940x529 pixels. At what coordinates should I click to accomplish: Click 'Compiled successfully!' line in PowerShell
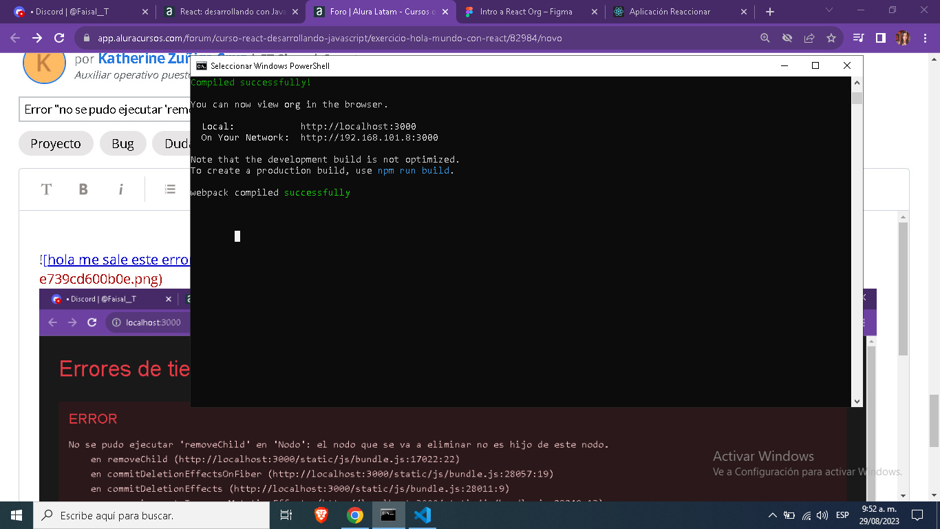click(x=250, y=83)
